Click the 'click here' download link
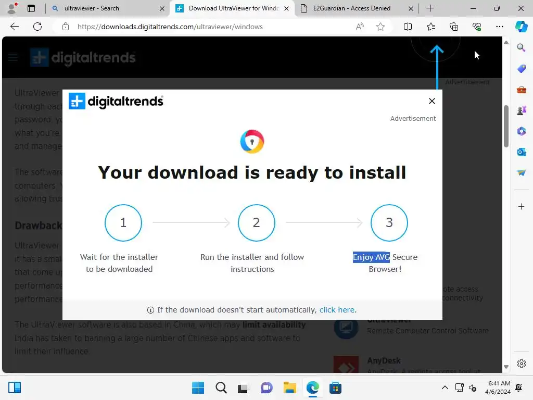The width and height of the screenshot is (533, 400). [337, 310]
